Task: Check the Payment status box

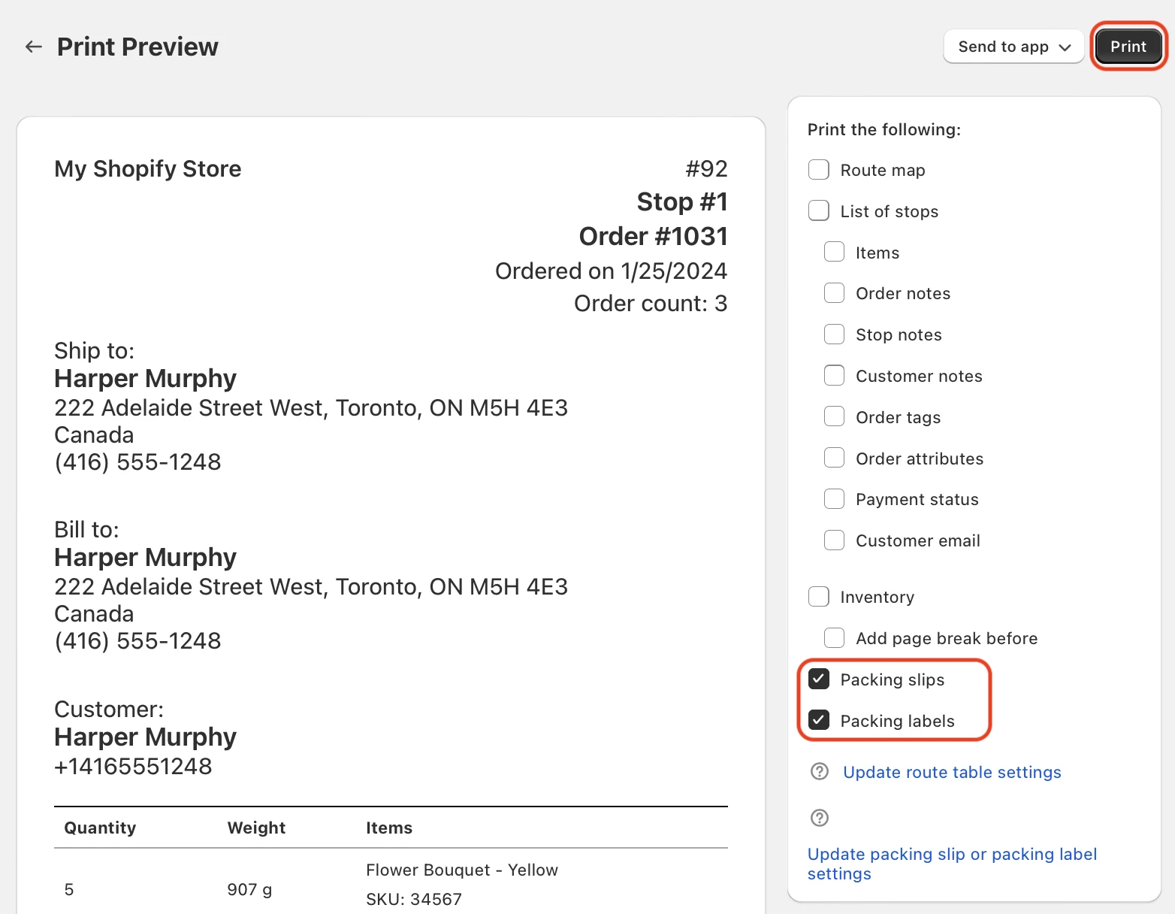Action: [835, 499]
